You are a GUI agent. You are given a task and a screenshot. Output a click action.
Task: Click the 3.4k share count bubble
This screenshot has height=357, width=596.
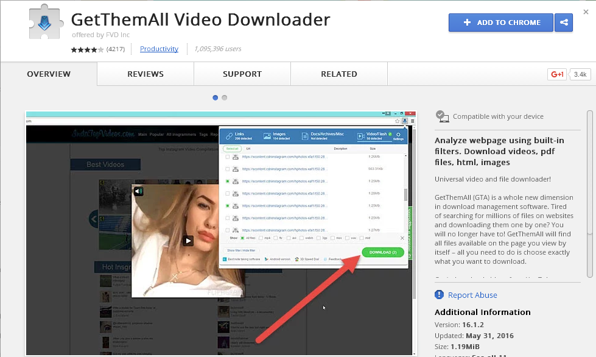pos(580,74)
